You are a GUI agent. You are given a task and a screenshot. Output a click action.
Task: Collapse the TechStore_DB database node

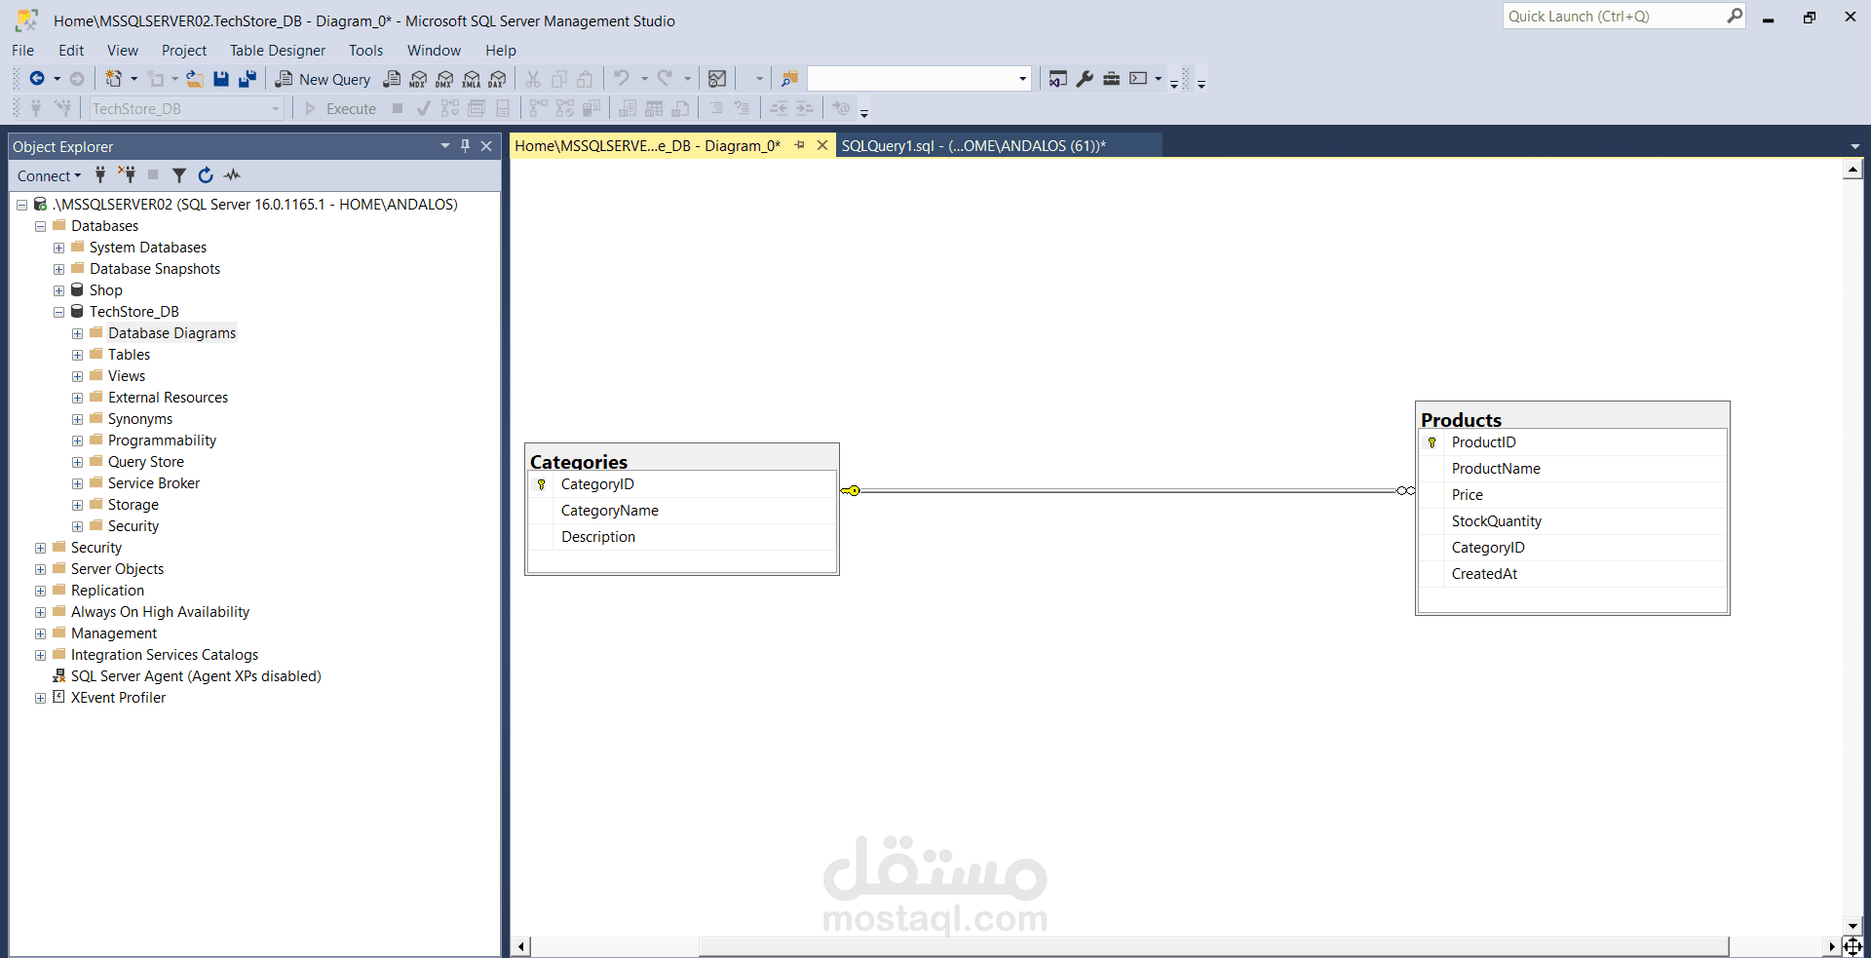point(58,312)
